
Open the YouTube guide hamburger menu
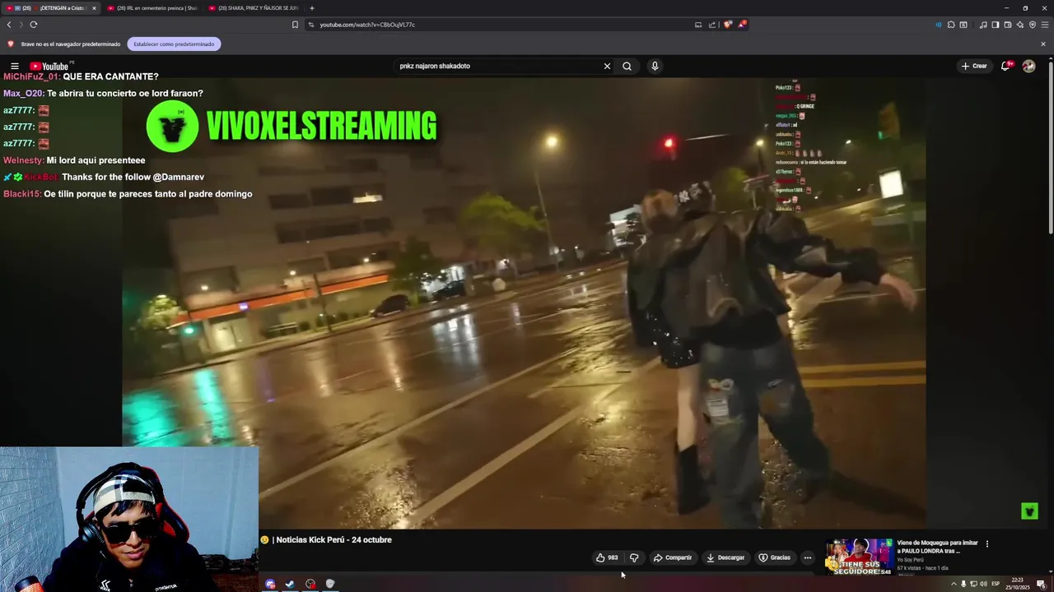click(14, 66)
